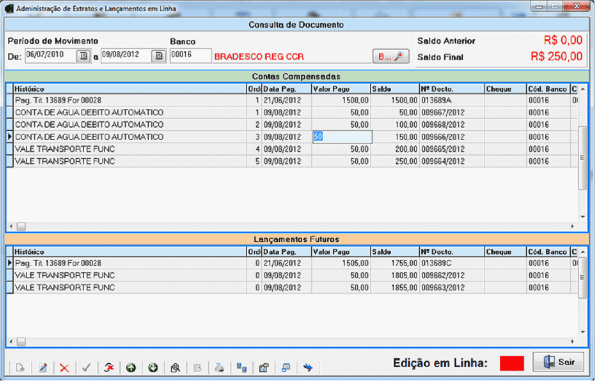
Task: Click the green up arrow icon
Action: 131,367
